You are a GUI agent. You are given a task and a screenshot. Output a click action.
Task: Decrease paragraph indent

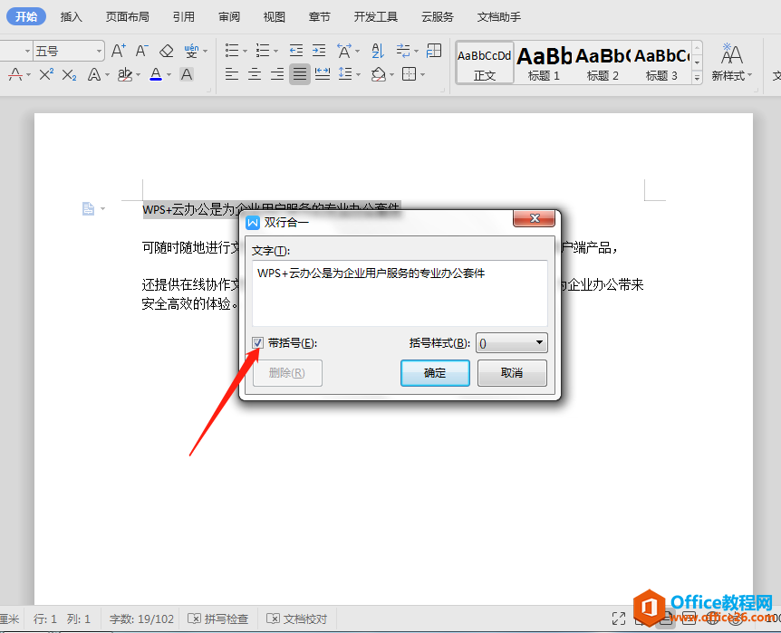coord(296,51)
